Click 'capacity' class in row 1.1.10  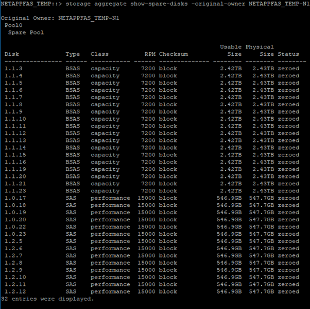105,119
